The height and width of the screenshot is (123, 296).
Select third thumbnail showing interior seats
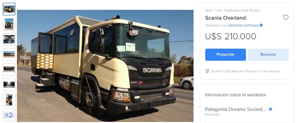9,39
